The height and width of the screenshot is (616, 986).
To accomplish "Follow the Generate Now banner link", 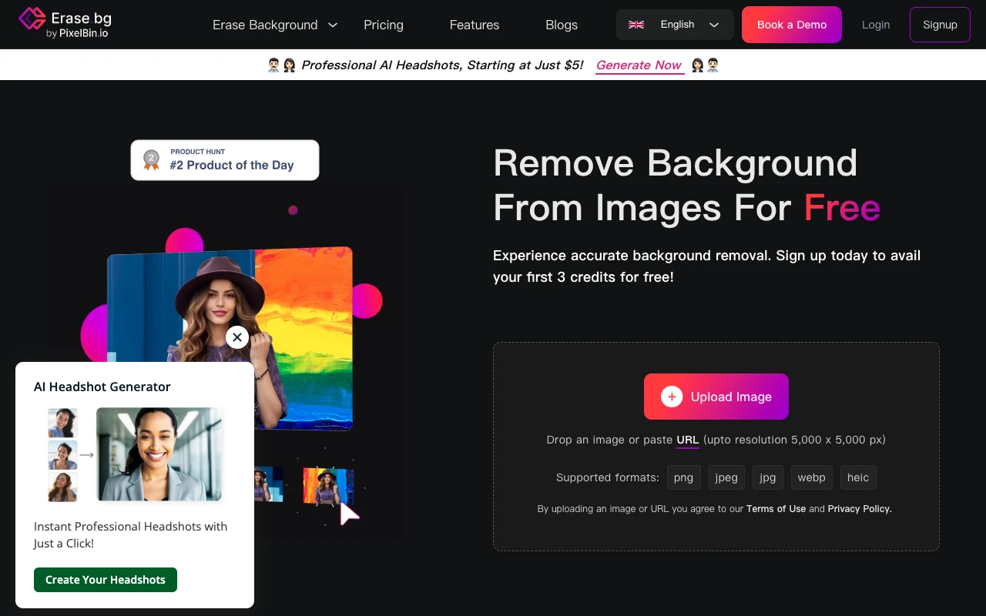I will (x=639, y=65).
